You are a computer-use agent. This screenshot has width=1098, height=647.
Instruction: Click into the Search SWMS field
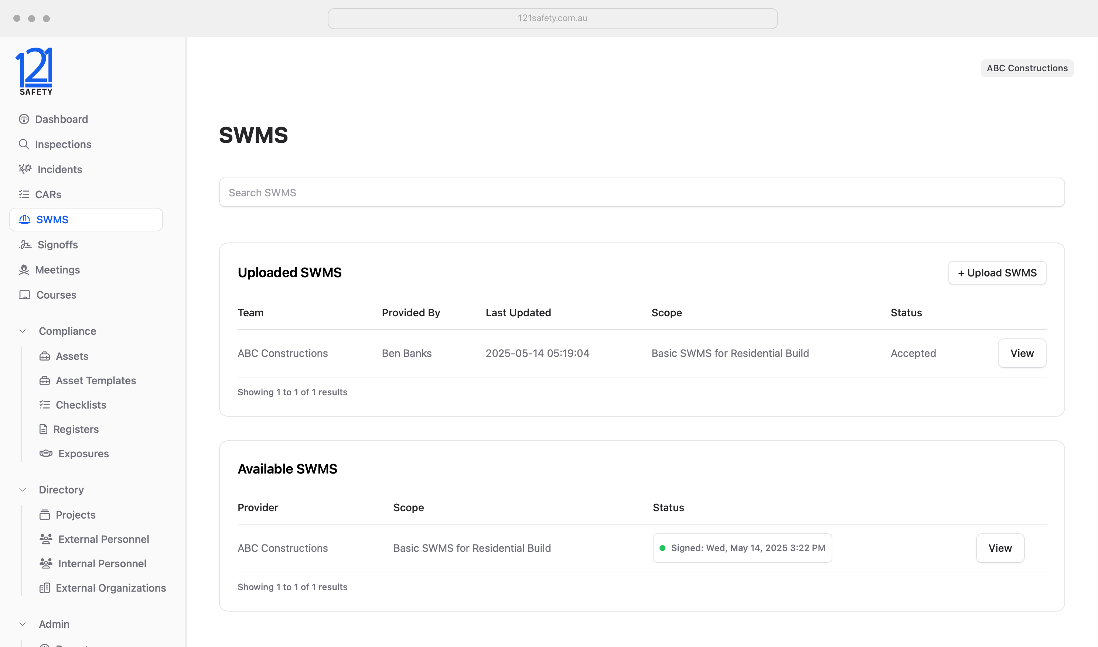(x=641, y=193)
